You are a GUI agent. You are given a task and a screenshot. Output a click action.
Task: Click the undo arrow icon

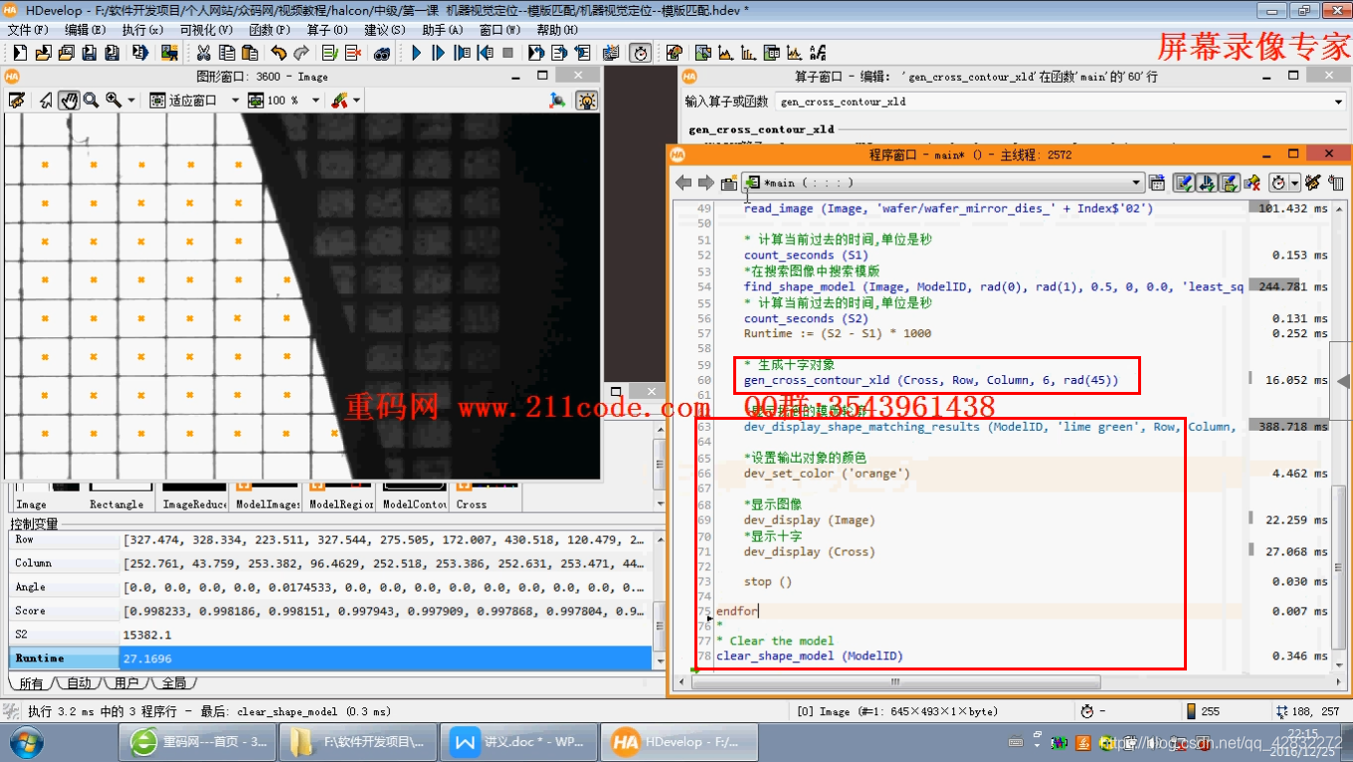click(279, 53)
